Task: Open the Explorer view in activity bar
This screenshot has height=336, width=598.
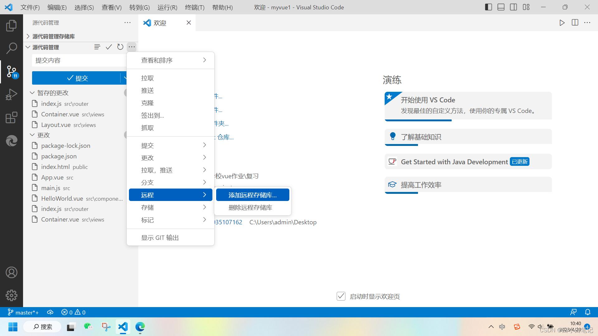Action: click(12, 26)
